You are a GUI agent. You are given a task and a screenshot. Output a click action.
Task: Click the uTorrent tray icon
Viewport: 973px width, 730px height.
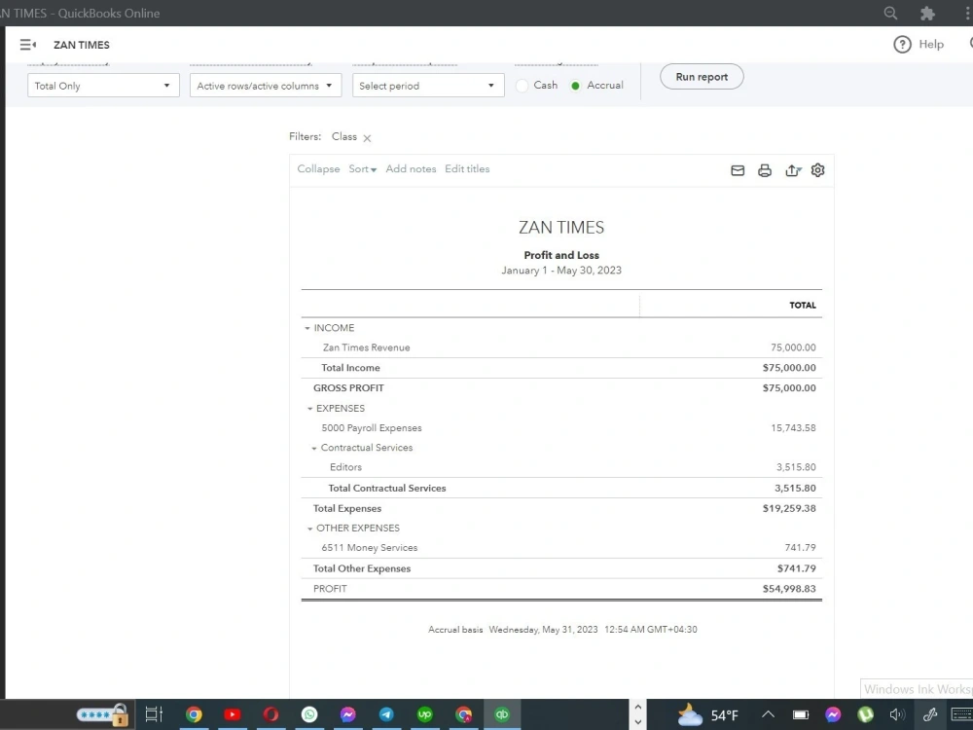tap(865, 715)
